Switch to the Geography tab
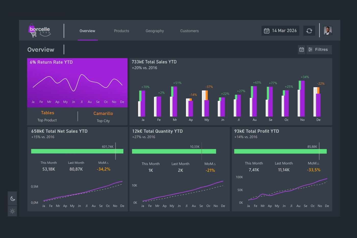 pyautogui.click(x=155, y=31)
